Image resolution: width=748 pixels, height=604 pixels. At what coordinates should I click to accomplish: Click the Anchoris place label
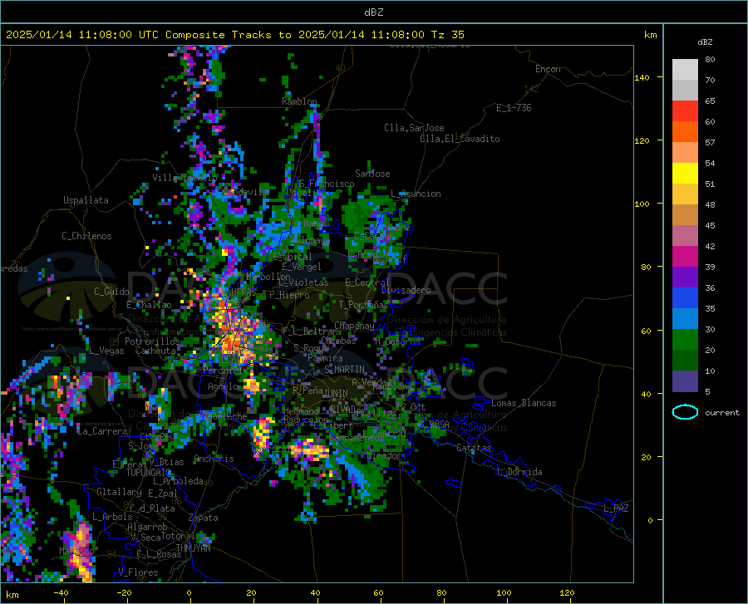pos(214,459)
